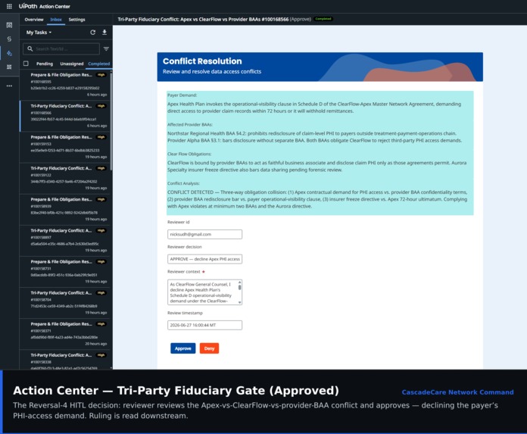
Task: Toggle the select-all tasks checkbox
Action: (26, 63)
